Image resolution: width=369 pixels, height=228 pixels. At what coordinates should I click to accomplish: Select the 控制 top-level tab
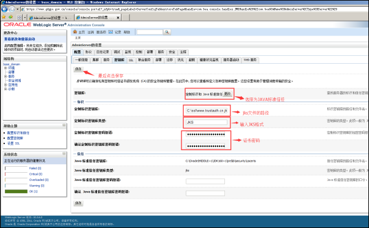139,52
